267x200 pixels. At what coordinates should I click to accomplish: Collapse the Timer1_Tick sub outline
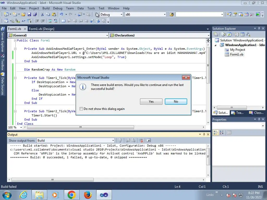click(15, 78)
